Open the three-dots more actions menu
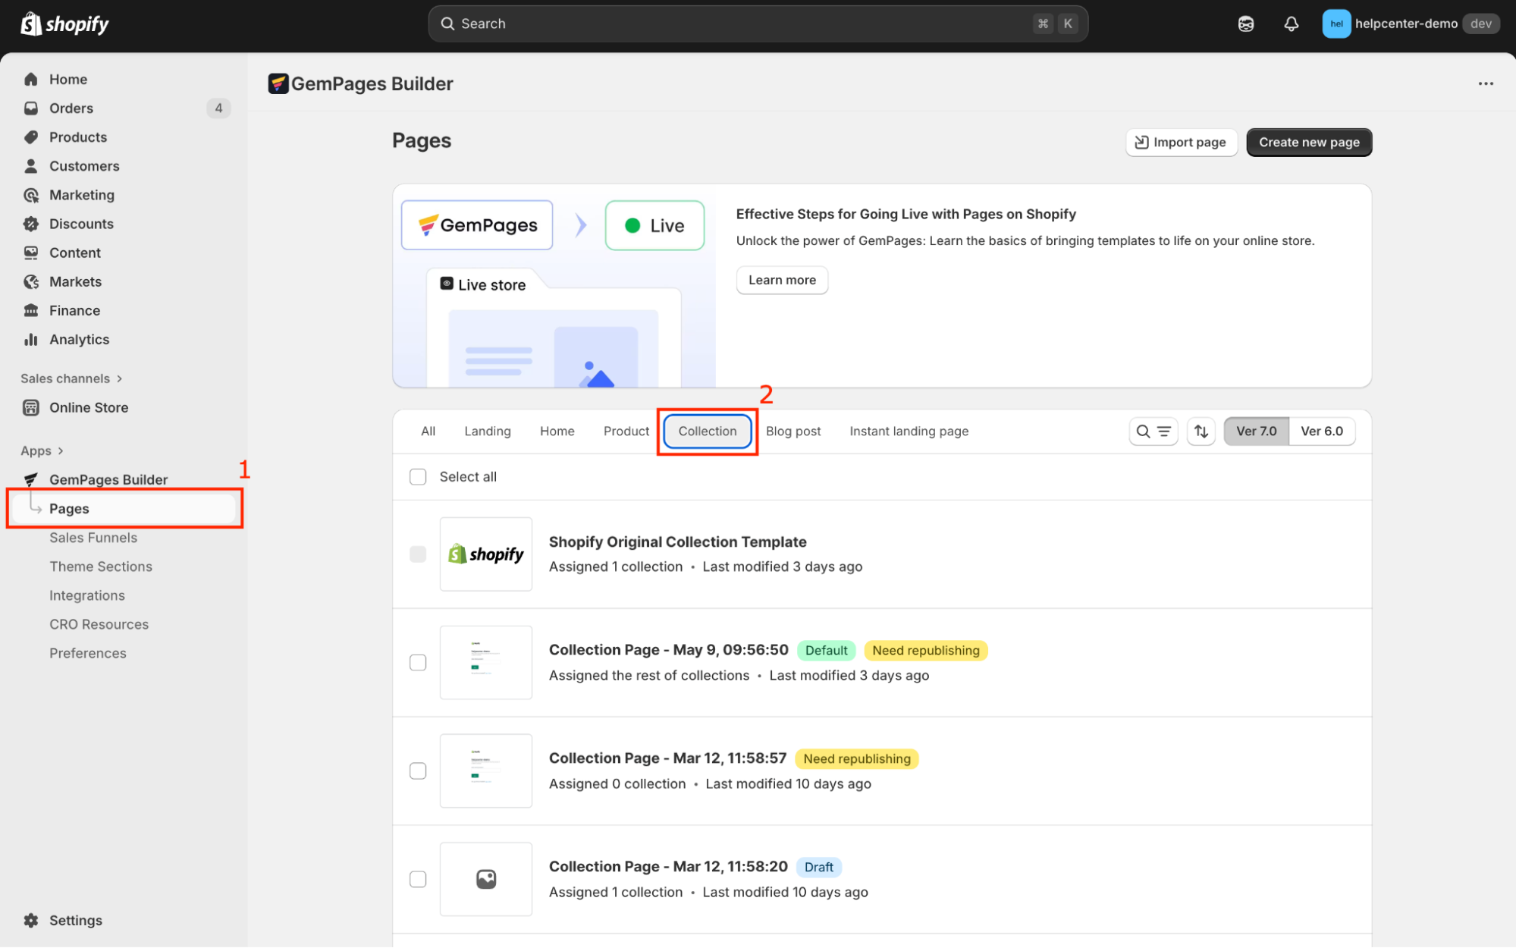This screenshot has width=1516, height=948. click(x=1485, y=83)
